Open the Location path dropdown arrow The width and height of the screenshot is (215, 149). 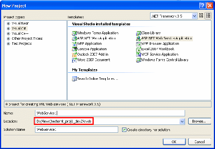point(182,121)
